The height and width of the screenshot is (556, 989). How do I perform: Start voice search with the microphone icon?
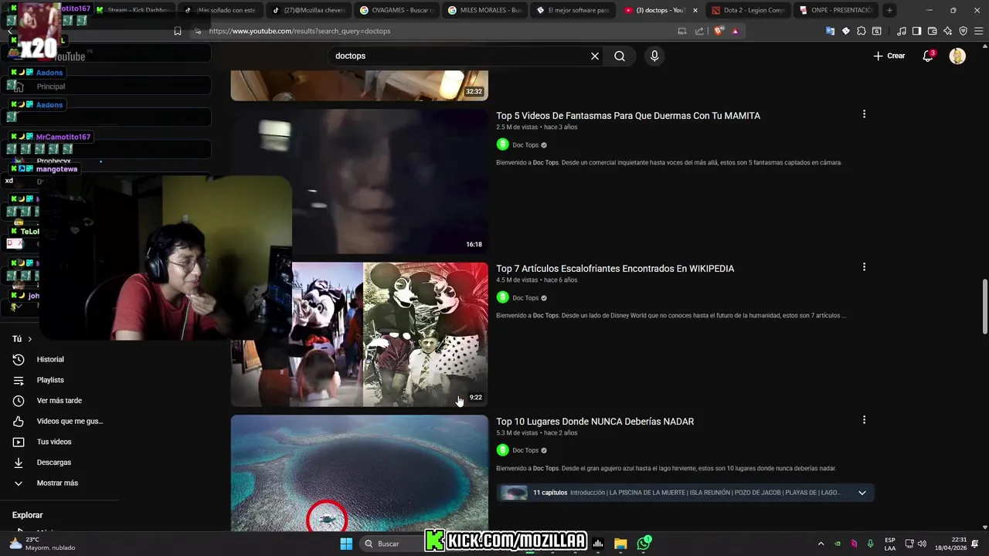[x=654, y=56]
